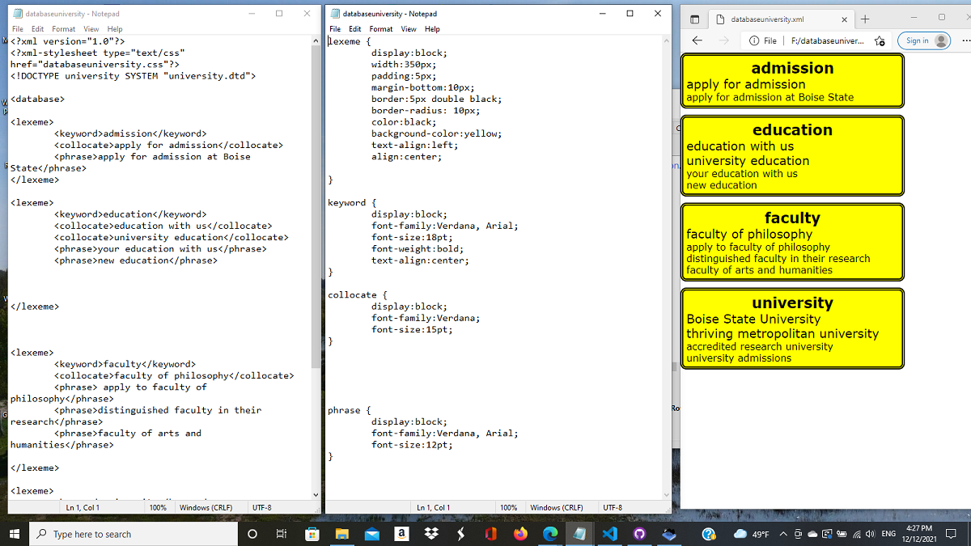
Task: Click the browser back arrow
Action: pyautogui.click(x=698, y=40)
